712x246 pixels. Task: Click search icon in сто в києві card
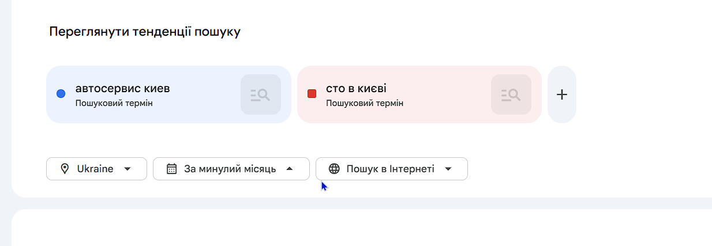pos(511,94)
